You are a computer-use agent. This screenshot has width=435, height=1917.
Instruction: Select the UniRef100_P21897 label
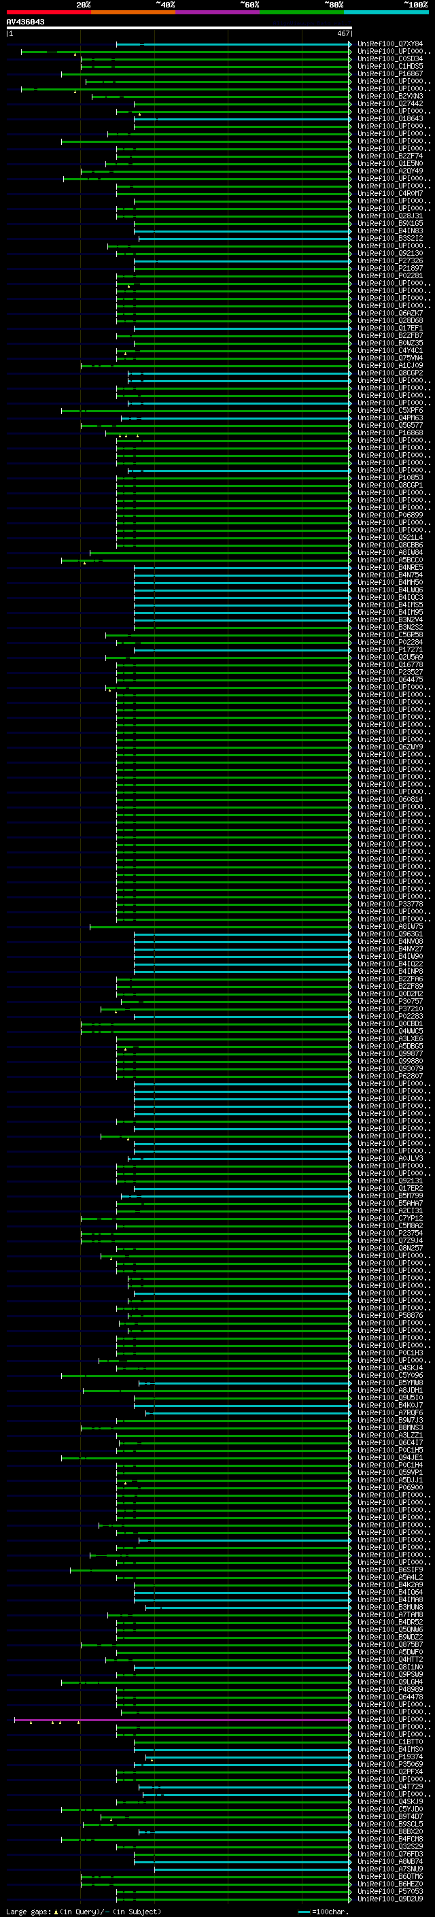389,269
